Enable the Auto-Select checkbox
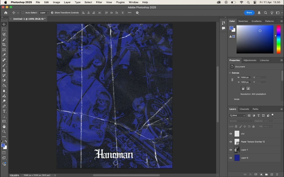The width and height of the screenshot is (284, 177). tap(23, 13)
